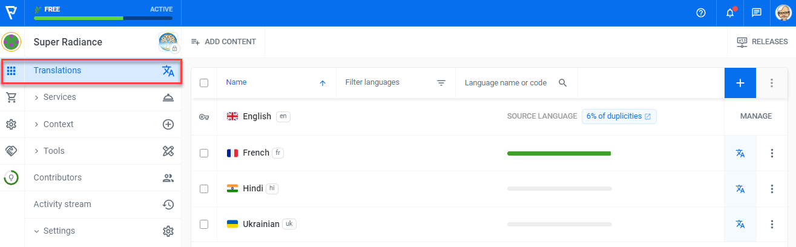Screen dimensions: 796x247
Task: Select Translations in the sidebar
Action: click(x=103, y=71)
